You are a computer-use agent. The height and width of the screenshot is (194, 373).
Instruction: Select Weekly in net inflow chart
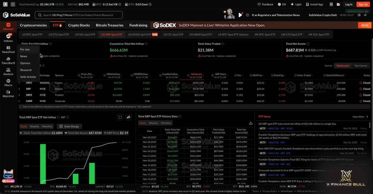coord(35,126)
